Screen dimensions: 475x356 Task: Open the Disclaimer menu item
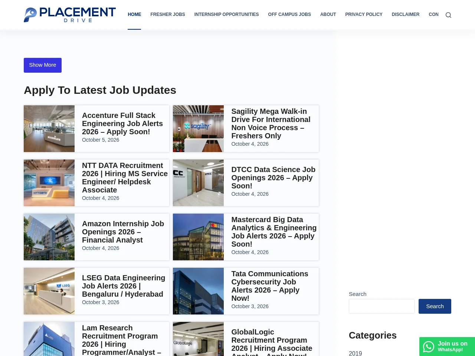click(406, 14)
